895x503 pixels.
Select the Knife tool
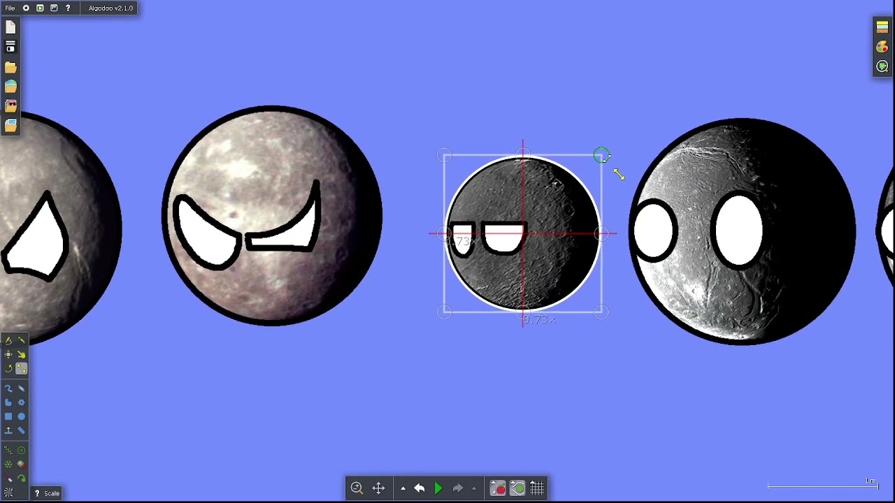[22, 340]
